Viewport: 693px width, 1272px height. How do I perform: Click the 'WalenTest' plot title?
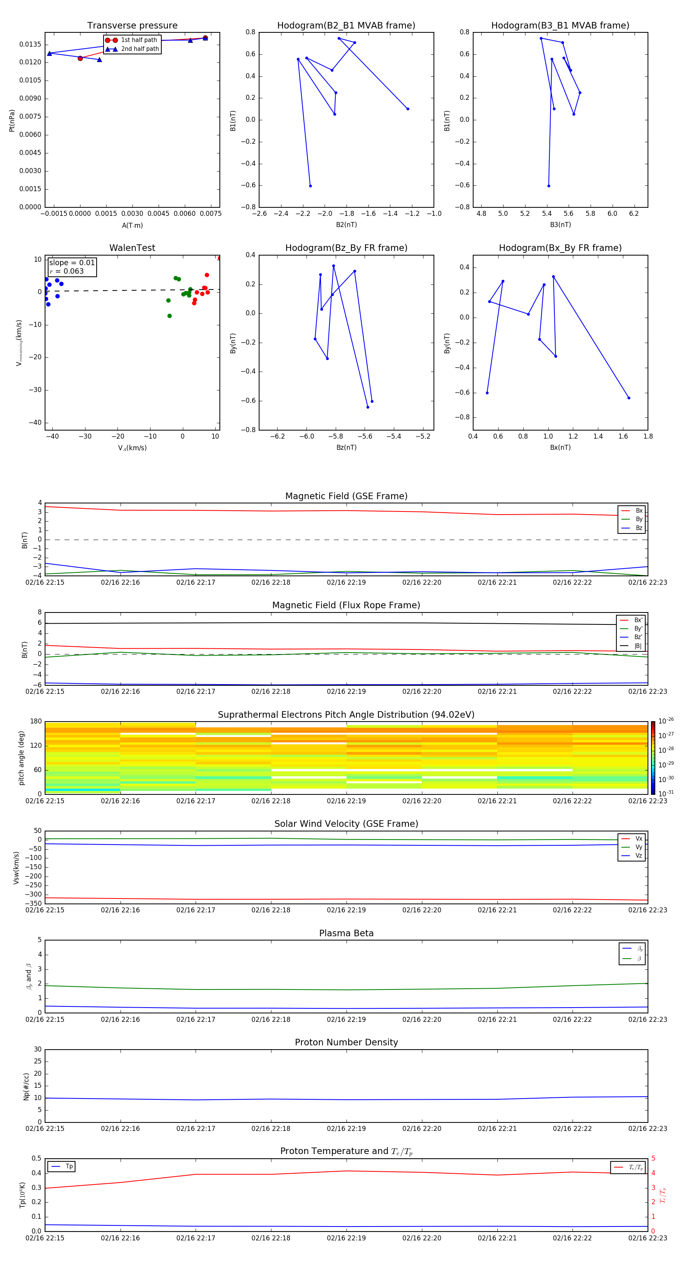click(x=132, y=248)
